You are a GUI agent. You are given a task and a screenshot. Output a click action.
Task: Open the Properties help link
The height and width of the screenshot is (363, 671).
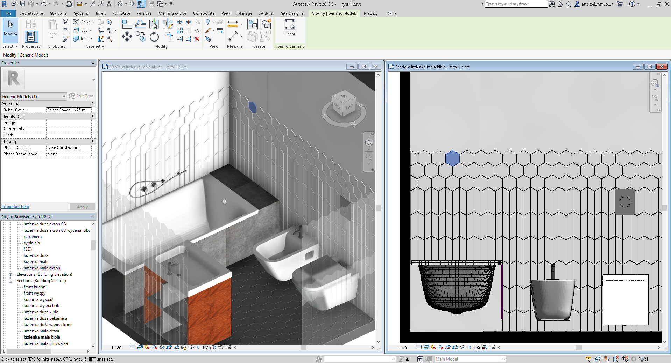click(15, 207)
